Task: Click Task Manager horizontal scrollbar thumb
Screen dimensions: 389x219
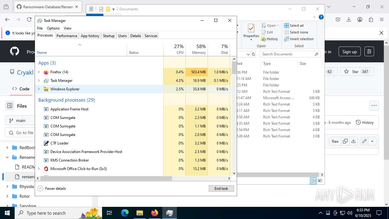Action: pyautogui.click(x=106, y=178)
